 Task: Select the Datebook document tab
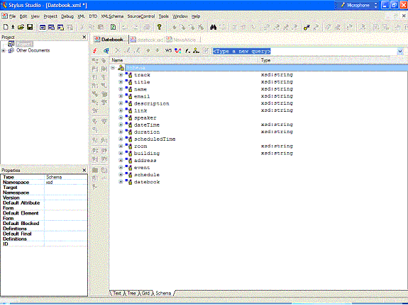[x=111, y=40]
